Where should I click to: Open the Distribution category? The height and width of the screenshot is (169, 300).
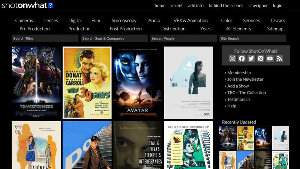[173, 29]
